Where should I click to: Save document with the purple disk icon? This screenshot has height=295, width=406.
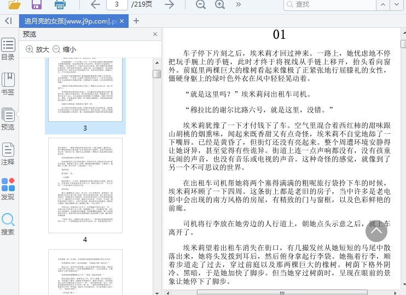click(x=37, y=4)
